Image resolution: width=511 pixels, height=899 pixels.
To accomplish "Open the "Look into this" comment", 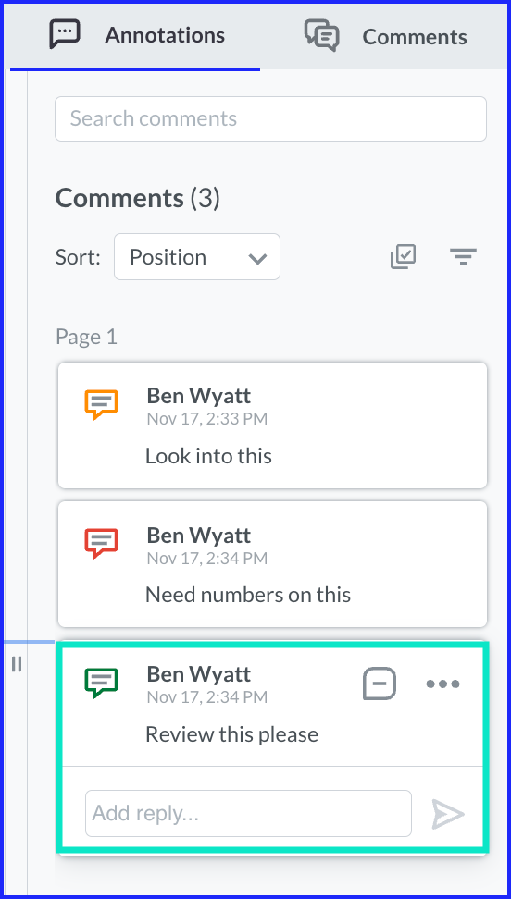I will [273, 425].
